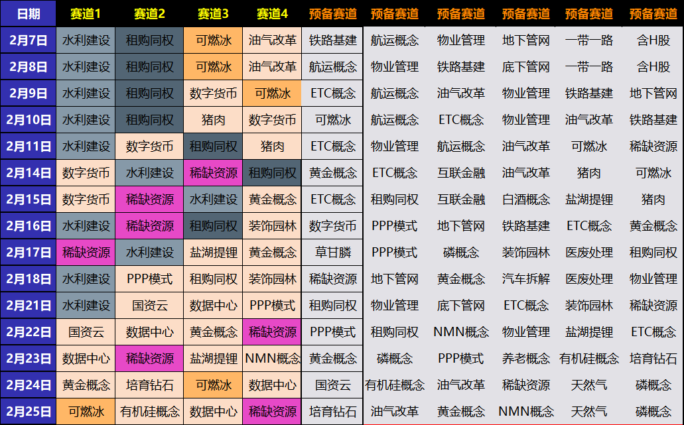Click NMN概念 in the 2月22日 row
This screenshot has width=684, height=425.
[x=461, y=332]
